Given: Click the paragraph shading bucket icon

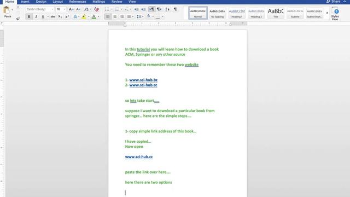Looking at the screenshot, I should [x=148, y=16].
